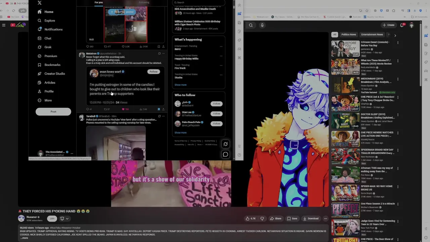The image size is (430, 242).
Task: Bookmark this page with browser star icon
Action: click(x=367, y=10)
